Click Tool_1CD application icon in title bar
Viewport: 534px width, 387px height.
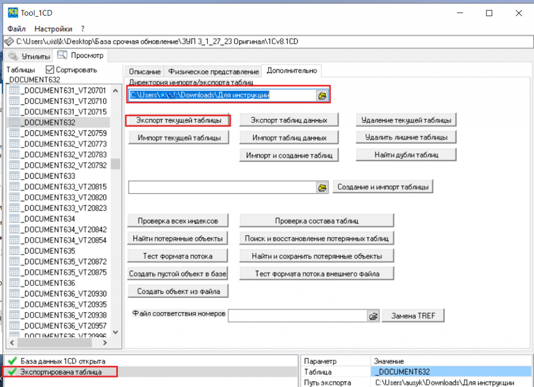coord(13,13)
